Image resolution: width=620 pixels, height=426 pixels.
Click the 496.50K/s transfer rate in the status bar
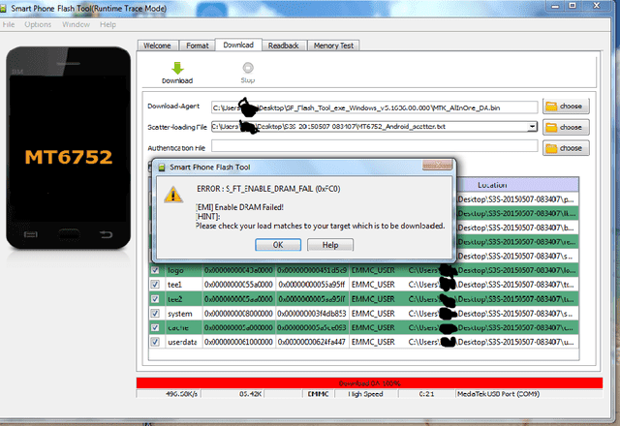[182, 394]
